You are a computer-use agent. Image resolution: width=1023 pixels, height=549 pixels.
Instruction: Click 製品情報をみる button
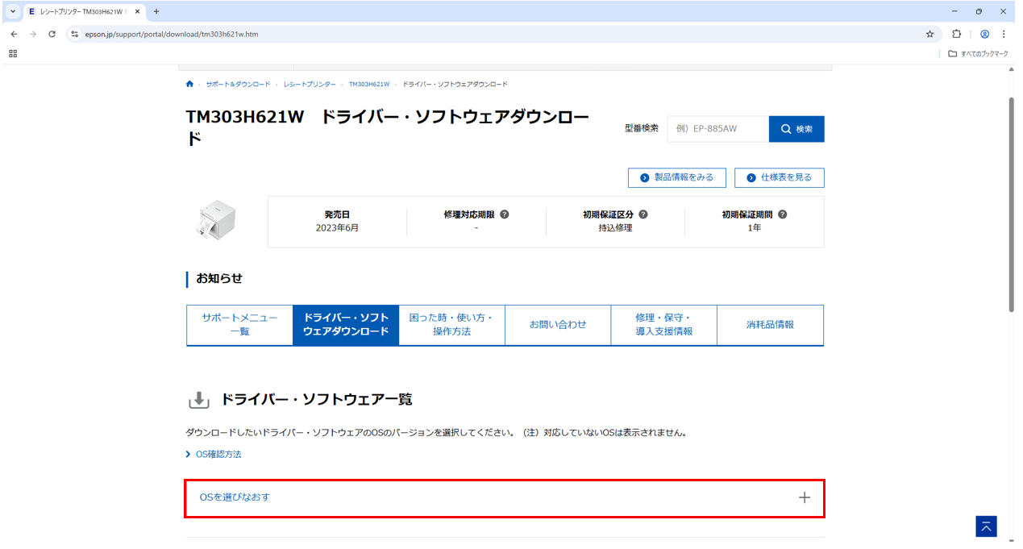coord(676,177)
